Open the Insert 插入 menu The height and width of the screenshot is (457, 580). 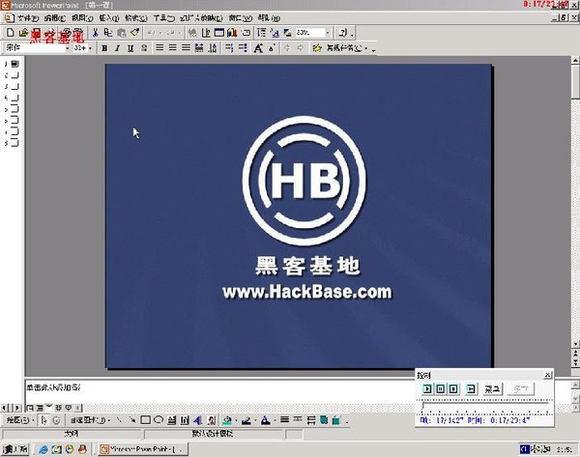[x=108, y=17]
